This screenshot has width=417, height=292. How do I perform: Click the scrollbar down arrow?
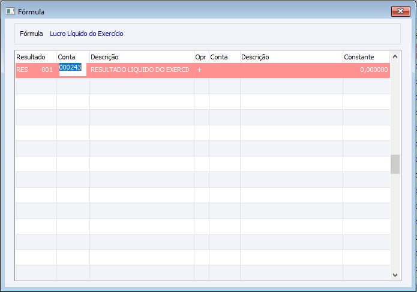(x=395, y=275)
